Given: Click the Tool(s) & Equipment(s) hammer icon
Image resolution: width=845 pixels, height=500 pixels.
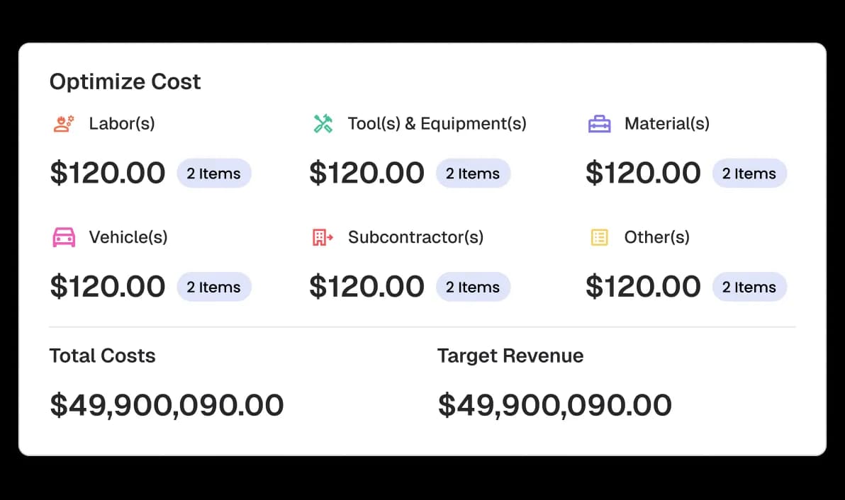Looking at the screenshot, I should point(323,124).
